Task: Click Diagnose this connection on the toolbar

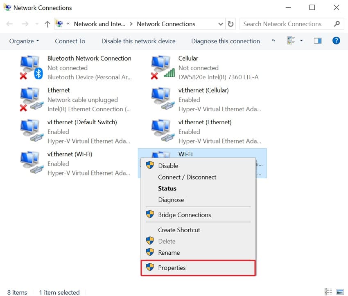Action: point(225,41)
